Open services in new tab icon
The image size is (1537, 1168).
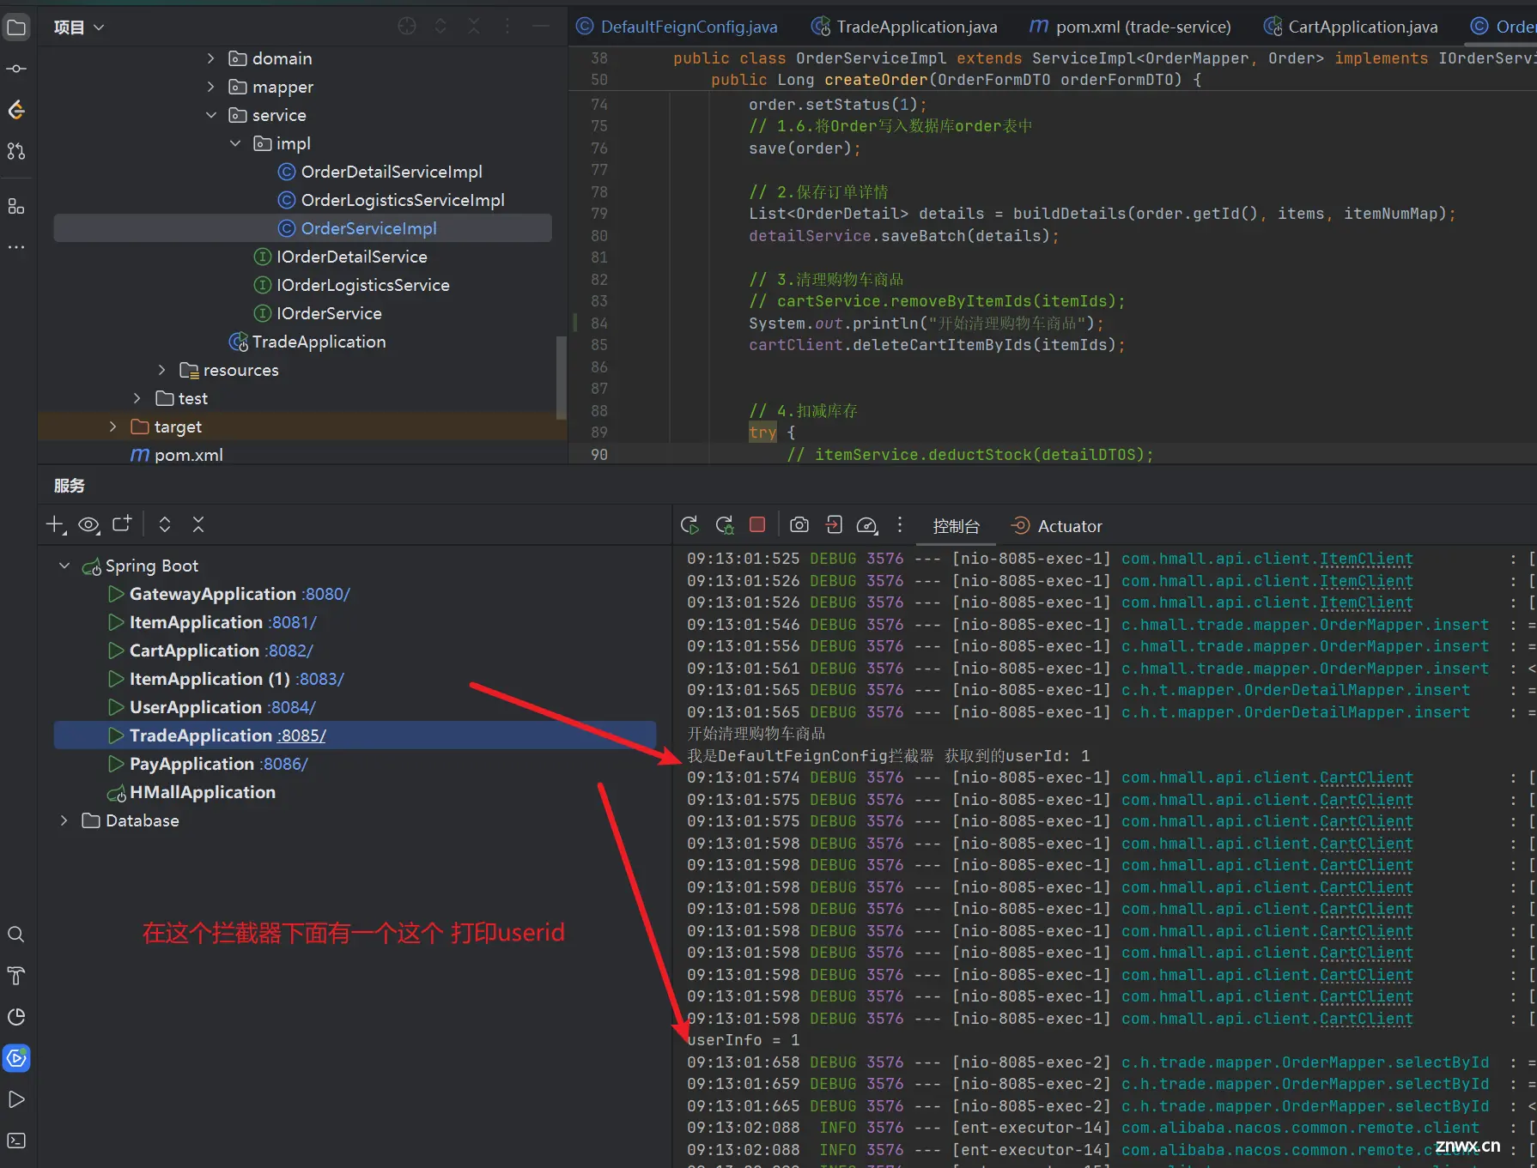tap(122, 524)
